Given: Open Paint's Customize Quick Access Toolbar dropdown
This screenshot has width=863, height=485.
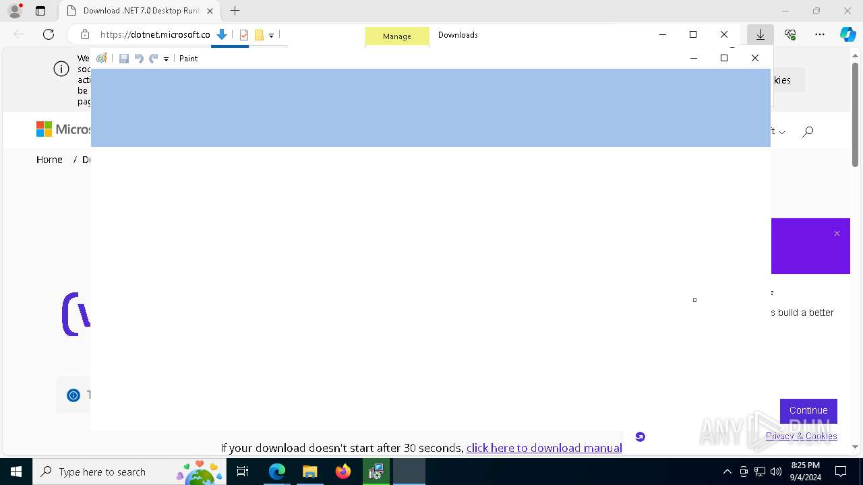Looking at the screenshot, I should point(166,59).
